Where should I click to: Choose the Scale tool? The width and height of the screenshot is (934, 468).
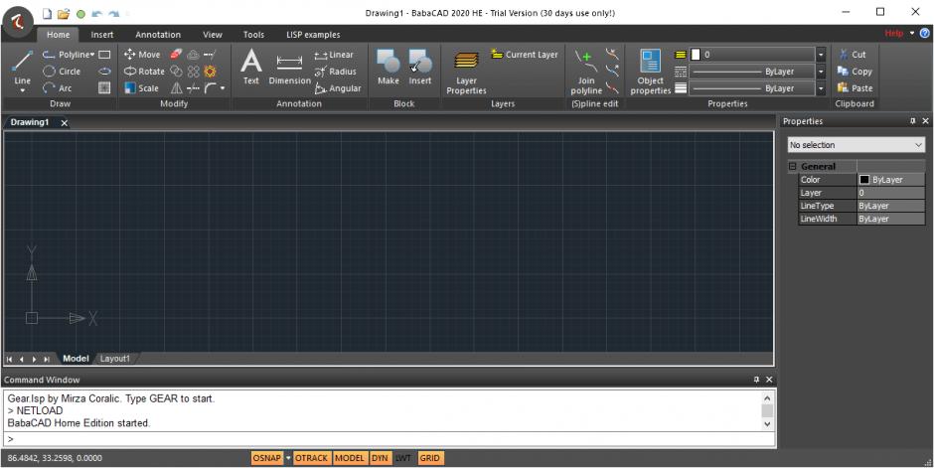coord(141,88)
